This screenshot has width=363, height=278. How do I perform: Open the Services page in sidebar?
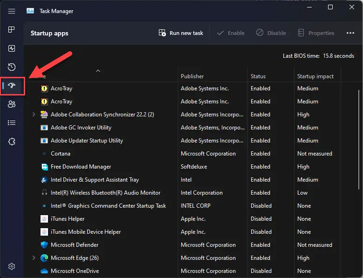12,141
